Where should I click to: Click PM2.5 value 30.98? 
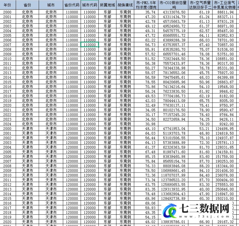coord(146,124)
